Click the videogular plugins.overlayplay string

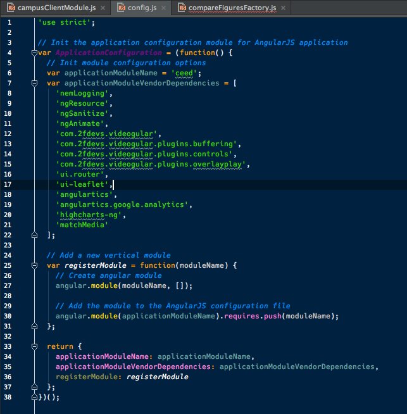pos(151,164)
